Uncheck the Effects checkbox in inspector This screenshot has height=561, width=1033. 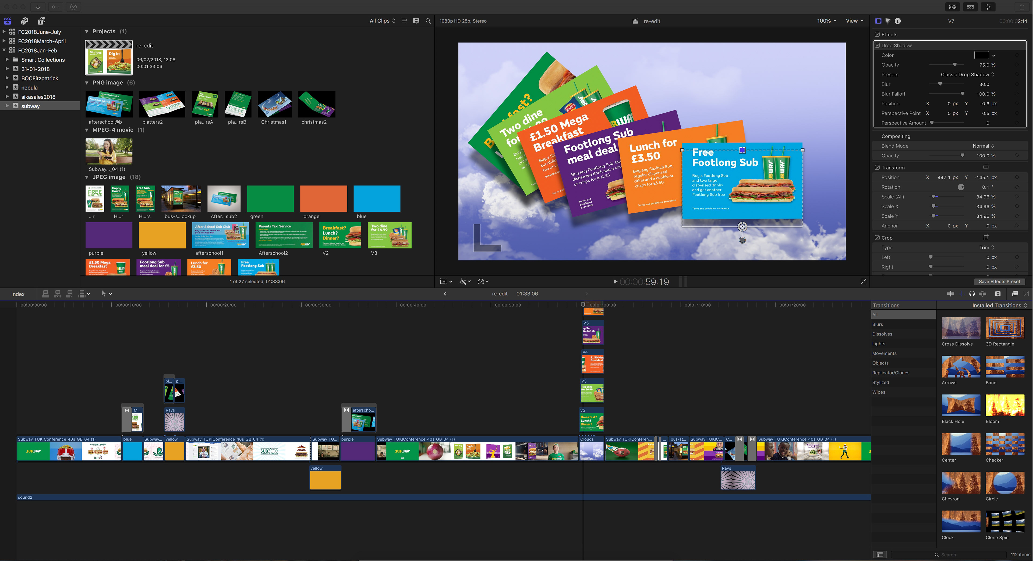pyautogui.click(x=878, y=34)
